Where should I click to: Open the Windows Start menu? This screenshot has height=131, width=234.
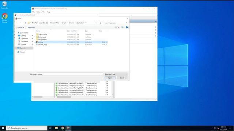(3, 128)
